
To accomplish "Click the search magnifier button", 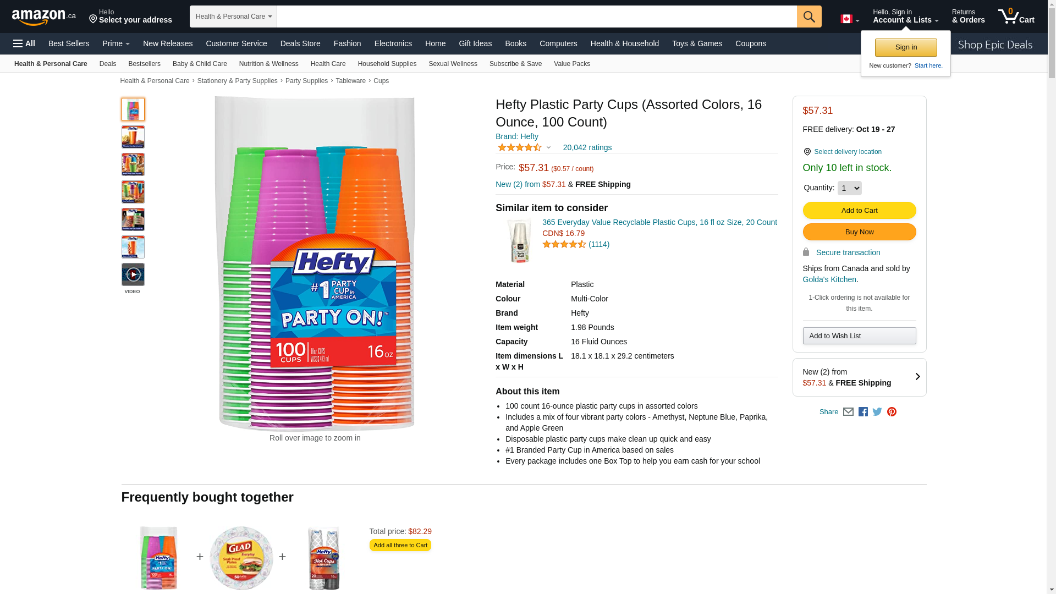I will [809, 16].
